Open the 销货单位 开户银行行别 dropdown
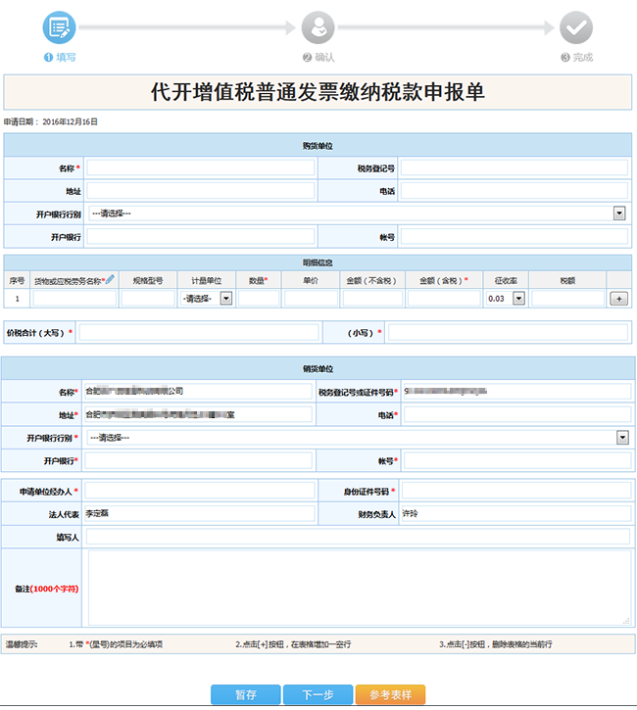637x710 pixels. click(x=621, y=438)
